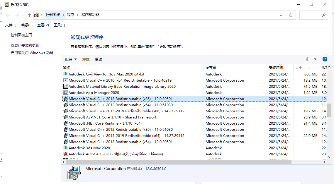Click the Visual C++ 2012 (x86) installer icon
Viewport: 334px width, 184px height.
[x=66, y=129]
